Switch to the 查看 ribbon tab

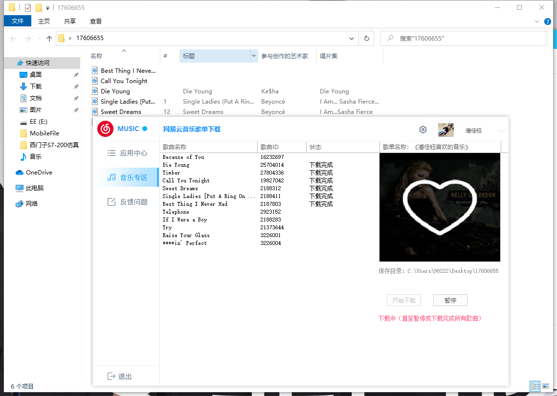coord(95,21)
